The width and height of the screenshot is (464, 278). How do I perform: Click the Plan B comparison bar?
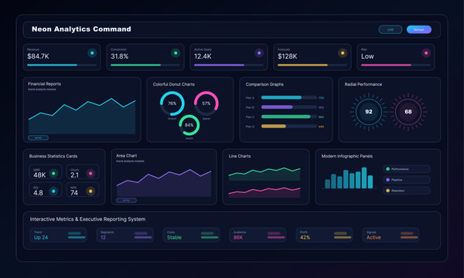[289, 107]
